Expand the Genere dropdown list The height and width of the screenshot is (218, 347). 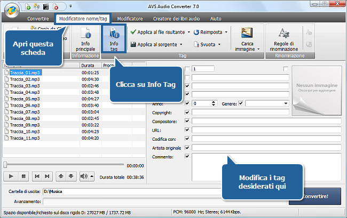pyautogui.click(x=286, y=103)
